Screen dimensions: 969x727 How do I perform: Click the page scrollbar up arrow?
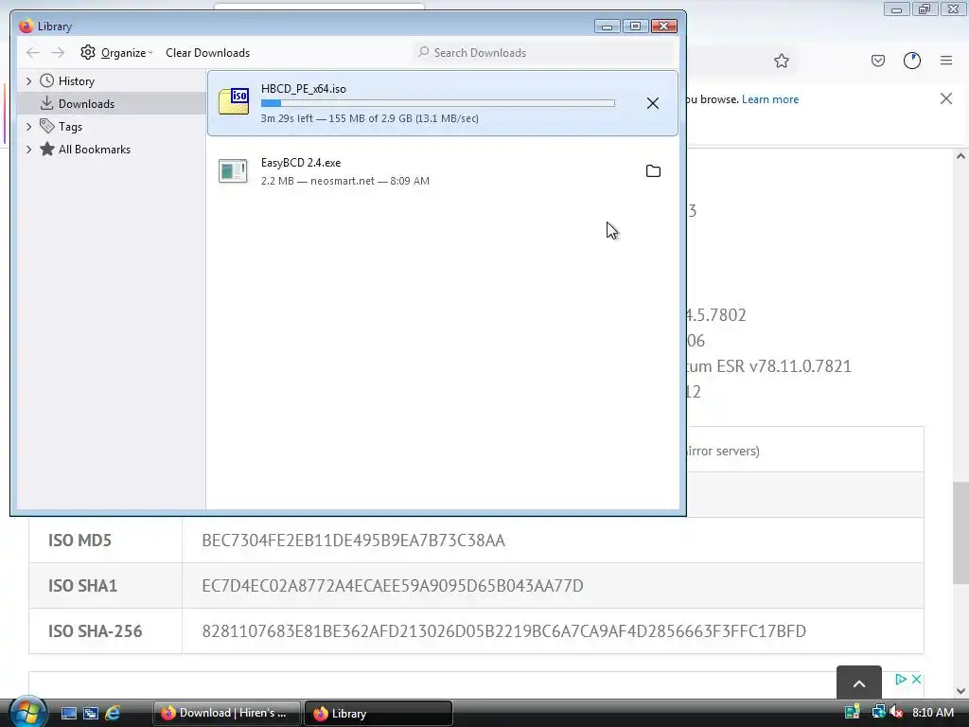coord(960,156)
